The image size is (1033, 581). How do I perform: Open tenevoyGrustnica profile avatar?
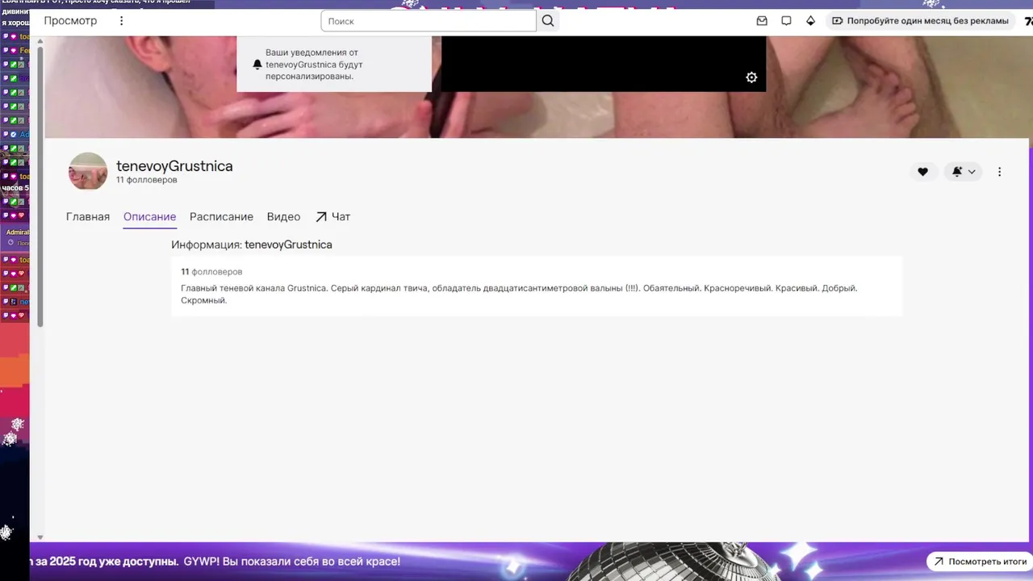[x=88, y=171]
